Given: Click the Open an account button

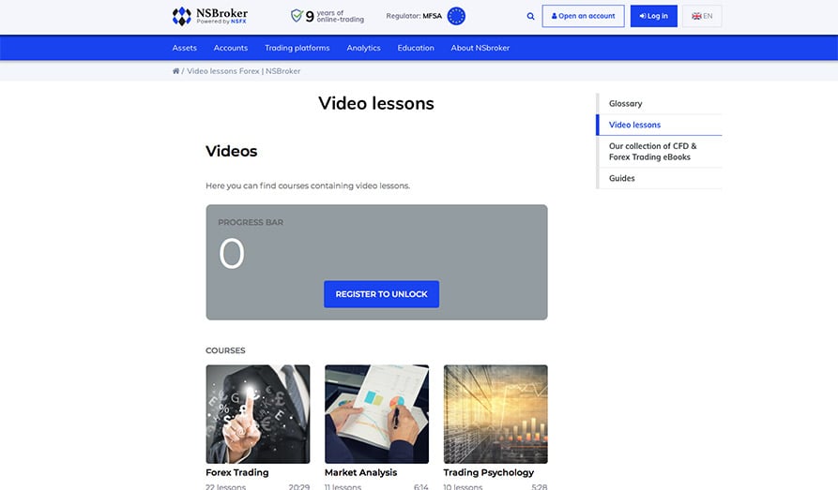Looking at the screenshot, I should click(x=583, y=16).
